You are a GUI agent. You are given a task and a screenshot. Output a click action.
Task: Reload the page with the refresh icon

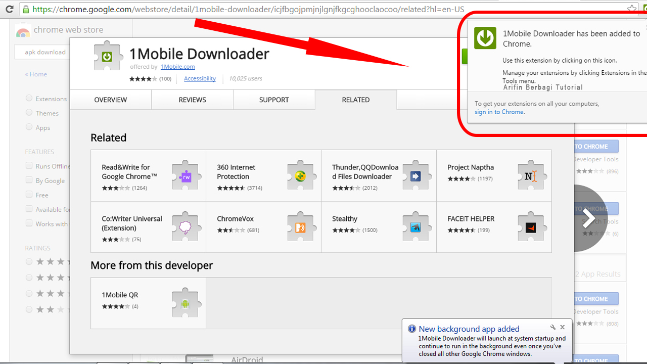[x=9, y=9]
